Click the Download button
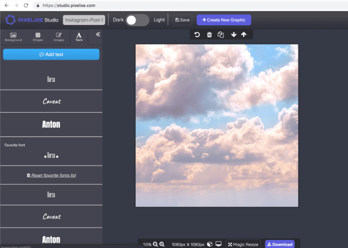Screen dimensions: 348x248 [x=279, y=244]
